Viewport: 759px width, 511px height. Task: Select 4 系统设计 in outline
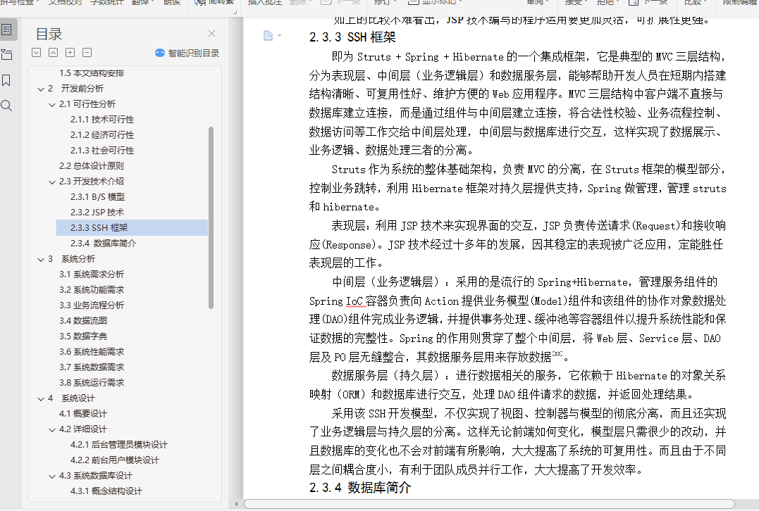71,398
